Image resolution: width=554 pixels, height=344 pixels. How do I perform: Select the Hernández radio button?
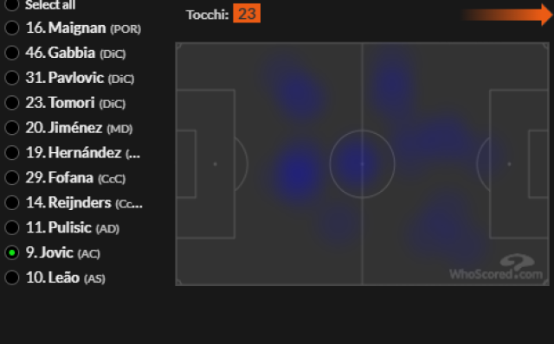pos(12,153)
